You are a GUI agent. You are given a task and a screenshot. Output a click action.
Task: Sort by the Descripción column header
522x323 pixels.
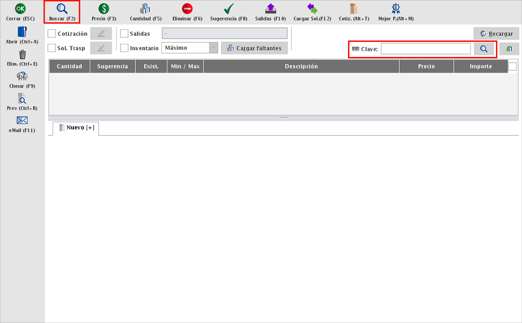(301, 67)
